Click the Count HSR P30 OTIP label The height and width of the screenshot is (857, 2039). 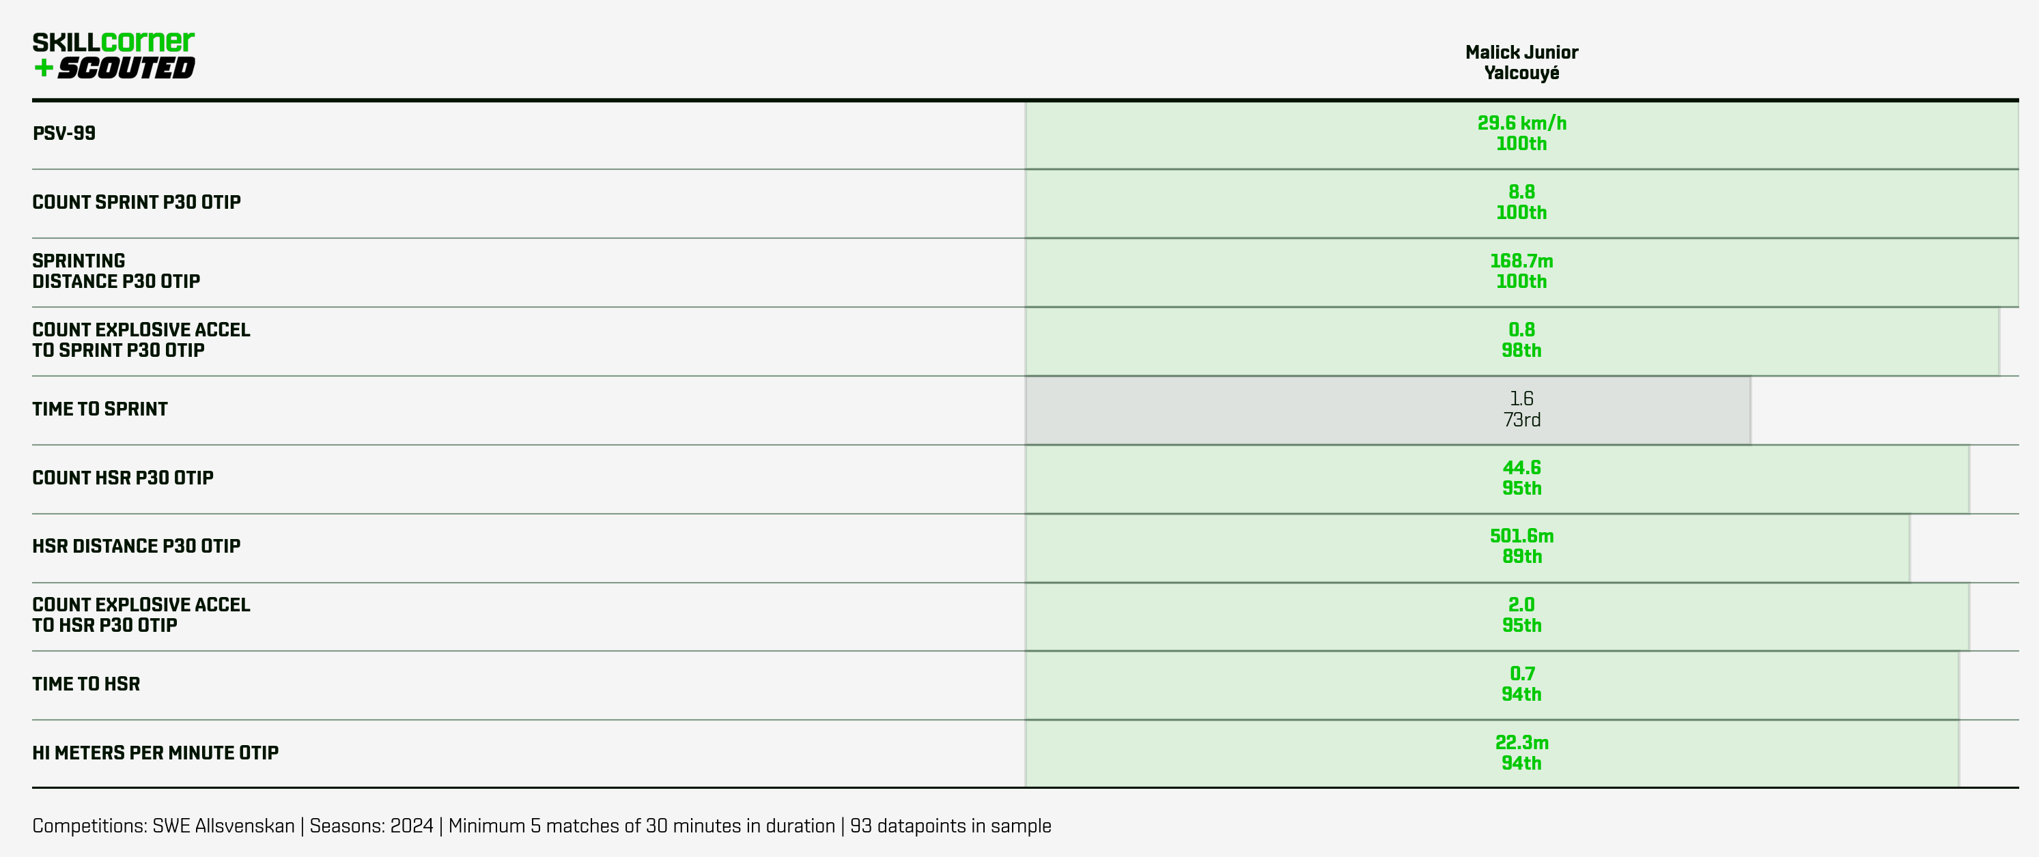123,478
